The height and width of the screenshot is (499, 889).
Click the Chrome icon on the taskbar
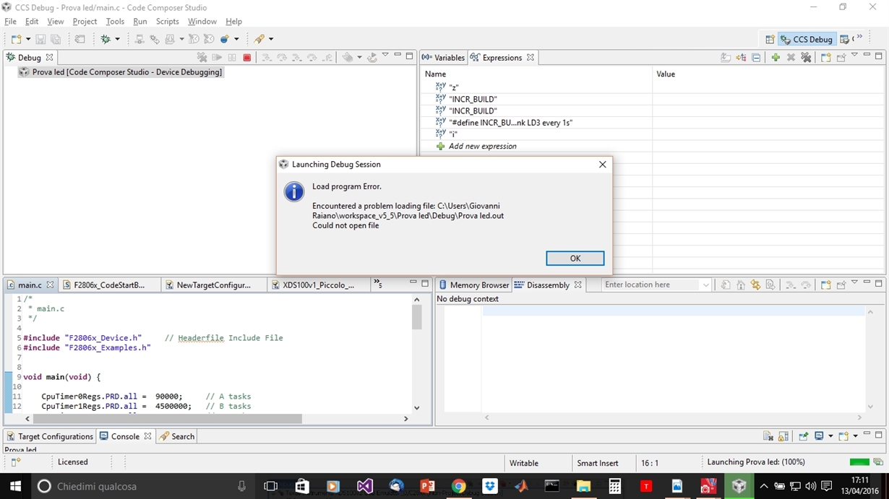tap(460, 486)
